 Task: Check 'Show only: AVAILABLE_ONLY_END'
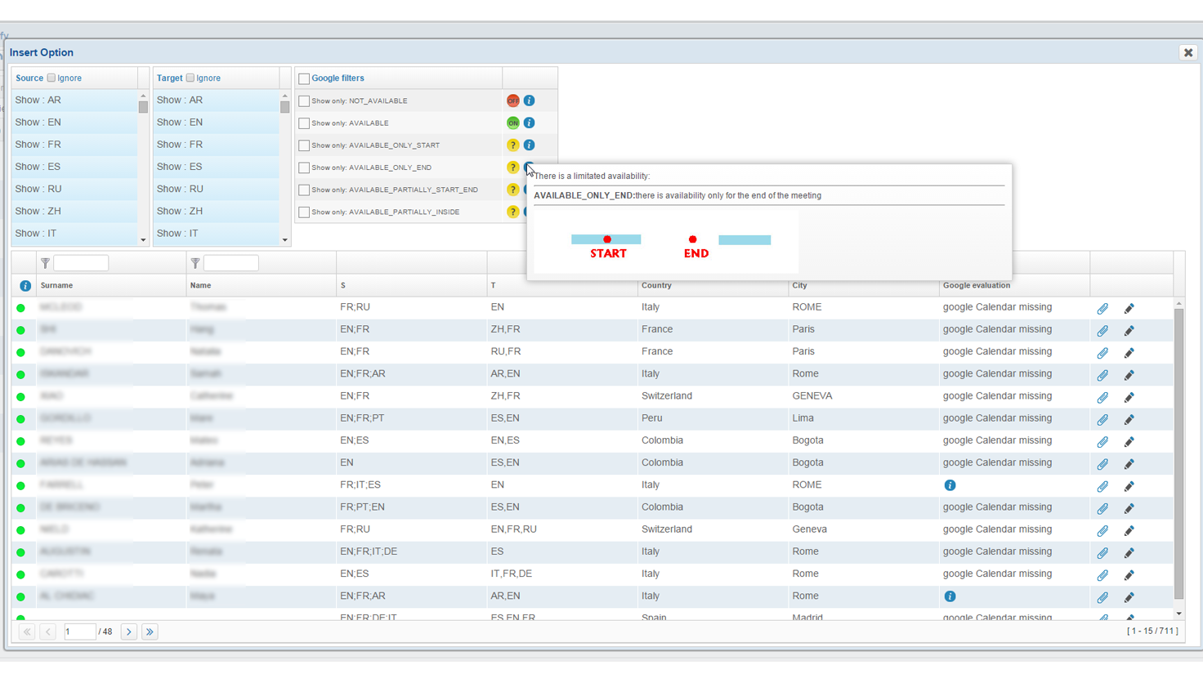pos(304,167)
